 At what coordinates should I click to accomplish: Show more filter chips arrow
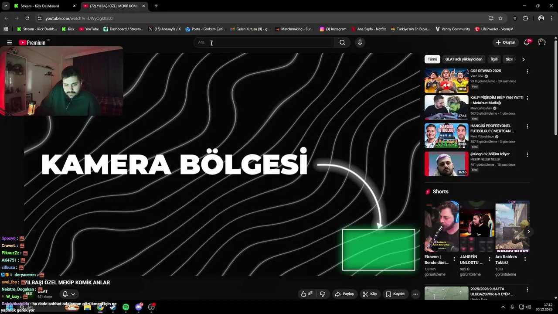pyautogui.click(x=523, y=59)
